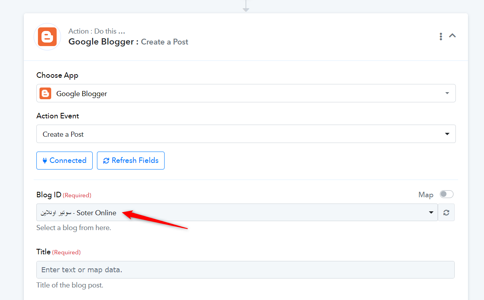Expand the Action Event dropdown arrow
The height and width of the screenshot is (300, 484).
click(447, 134)
